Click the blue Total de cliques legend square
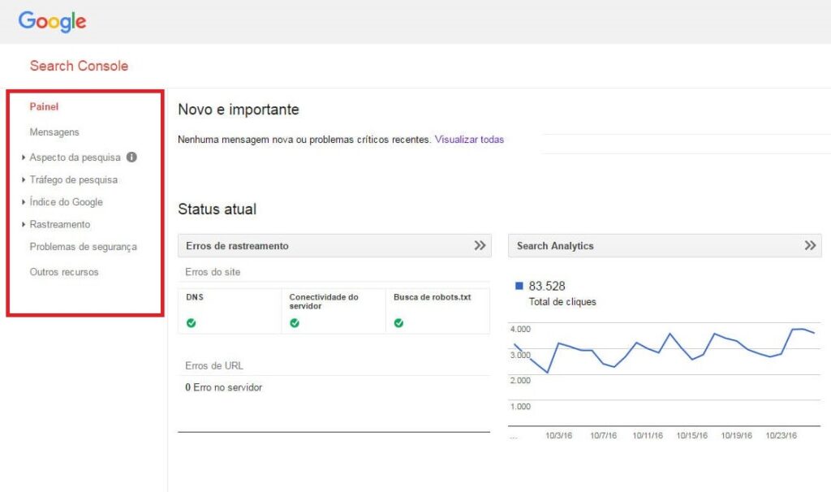This screenshot has width=831, height=492. pos(519,286)
